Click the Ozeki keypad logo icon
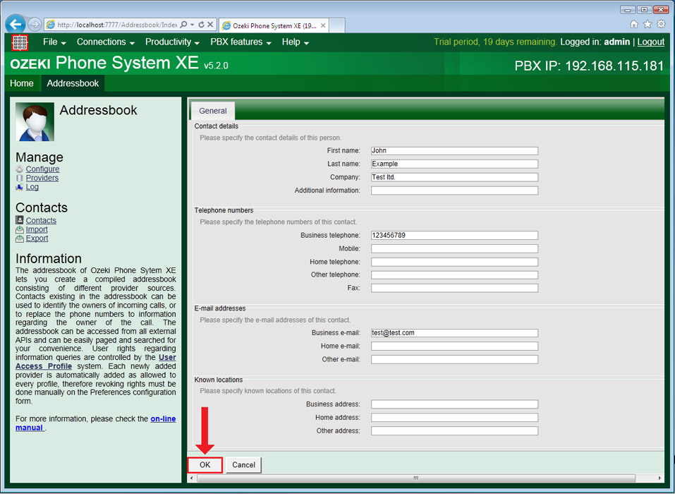 coord(20,42)
